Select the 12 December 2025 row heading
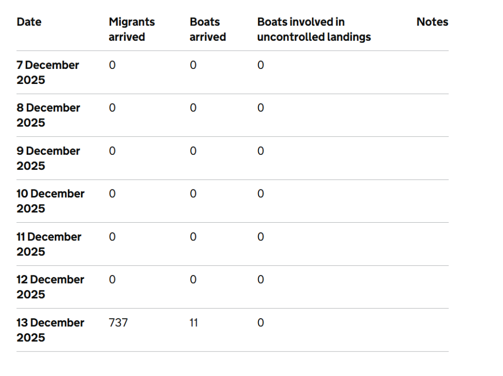 click(x=50, y=287)
